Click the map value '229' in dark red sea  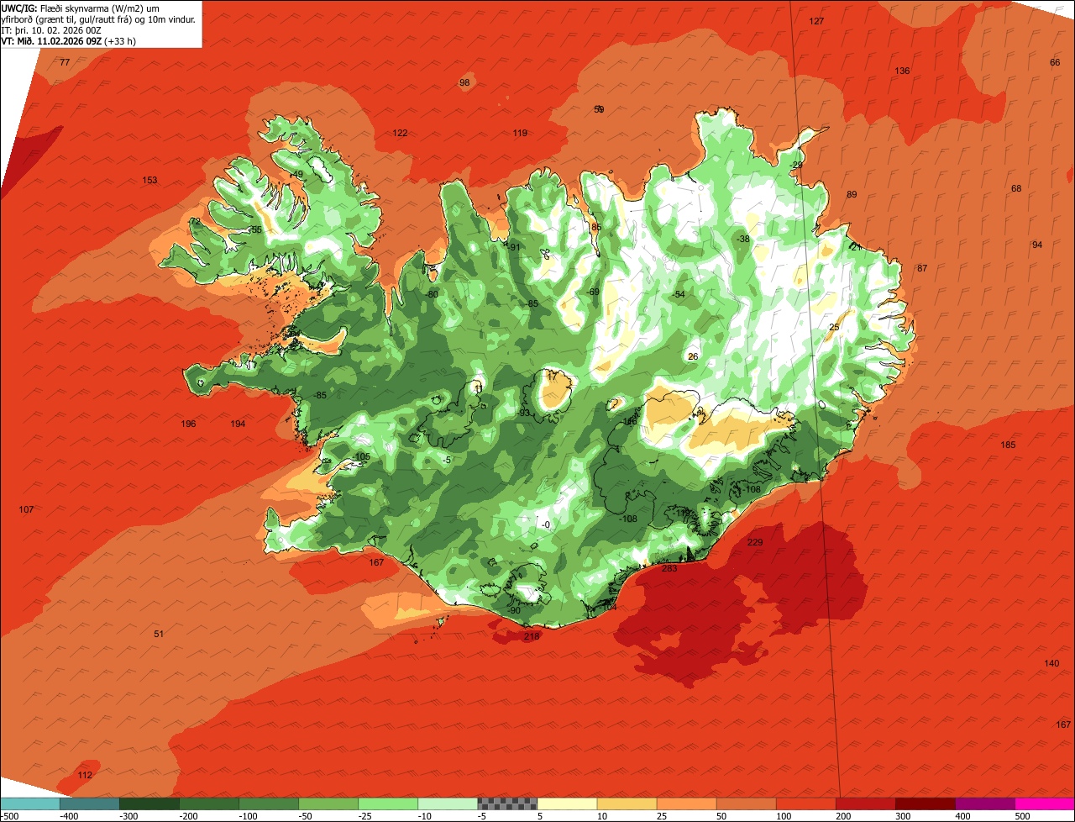(x=755, y=543)
